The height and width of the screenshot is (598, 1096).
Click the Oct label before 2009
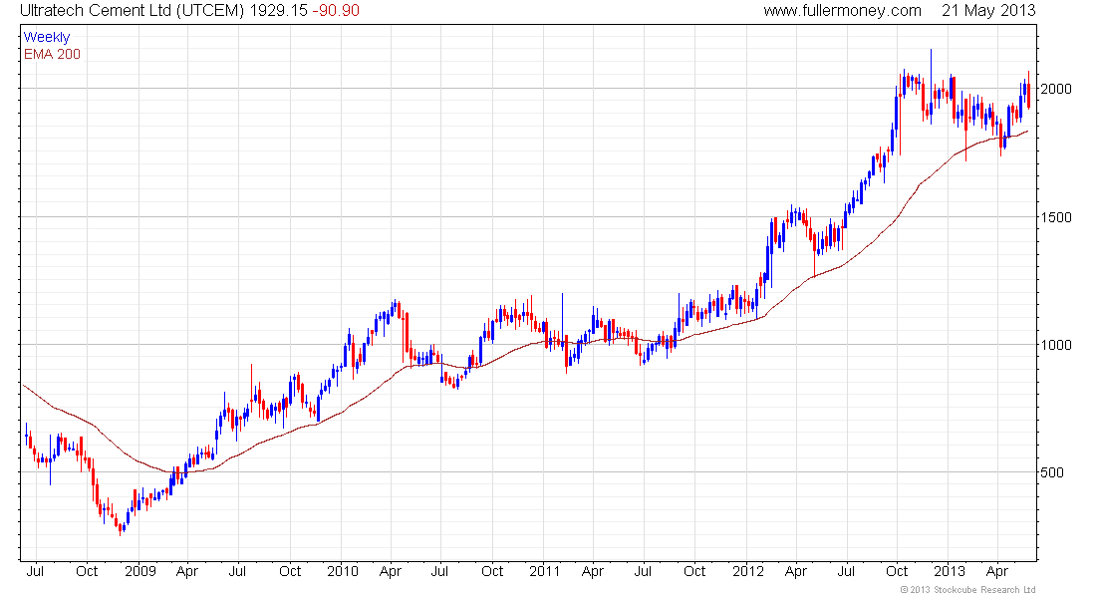coord(87,571)
